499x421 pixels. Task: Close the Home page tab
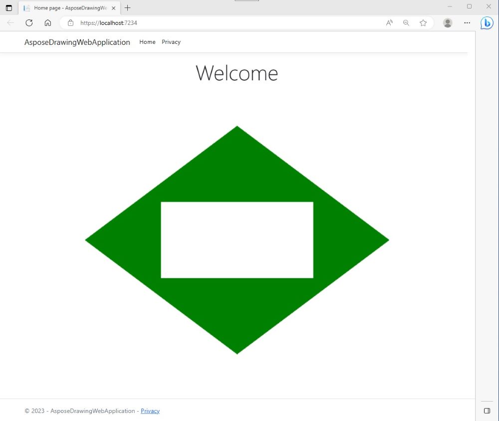pyautogui.click(x=113, y=8)
